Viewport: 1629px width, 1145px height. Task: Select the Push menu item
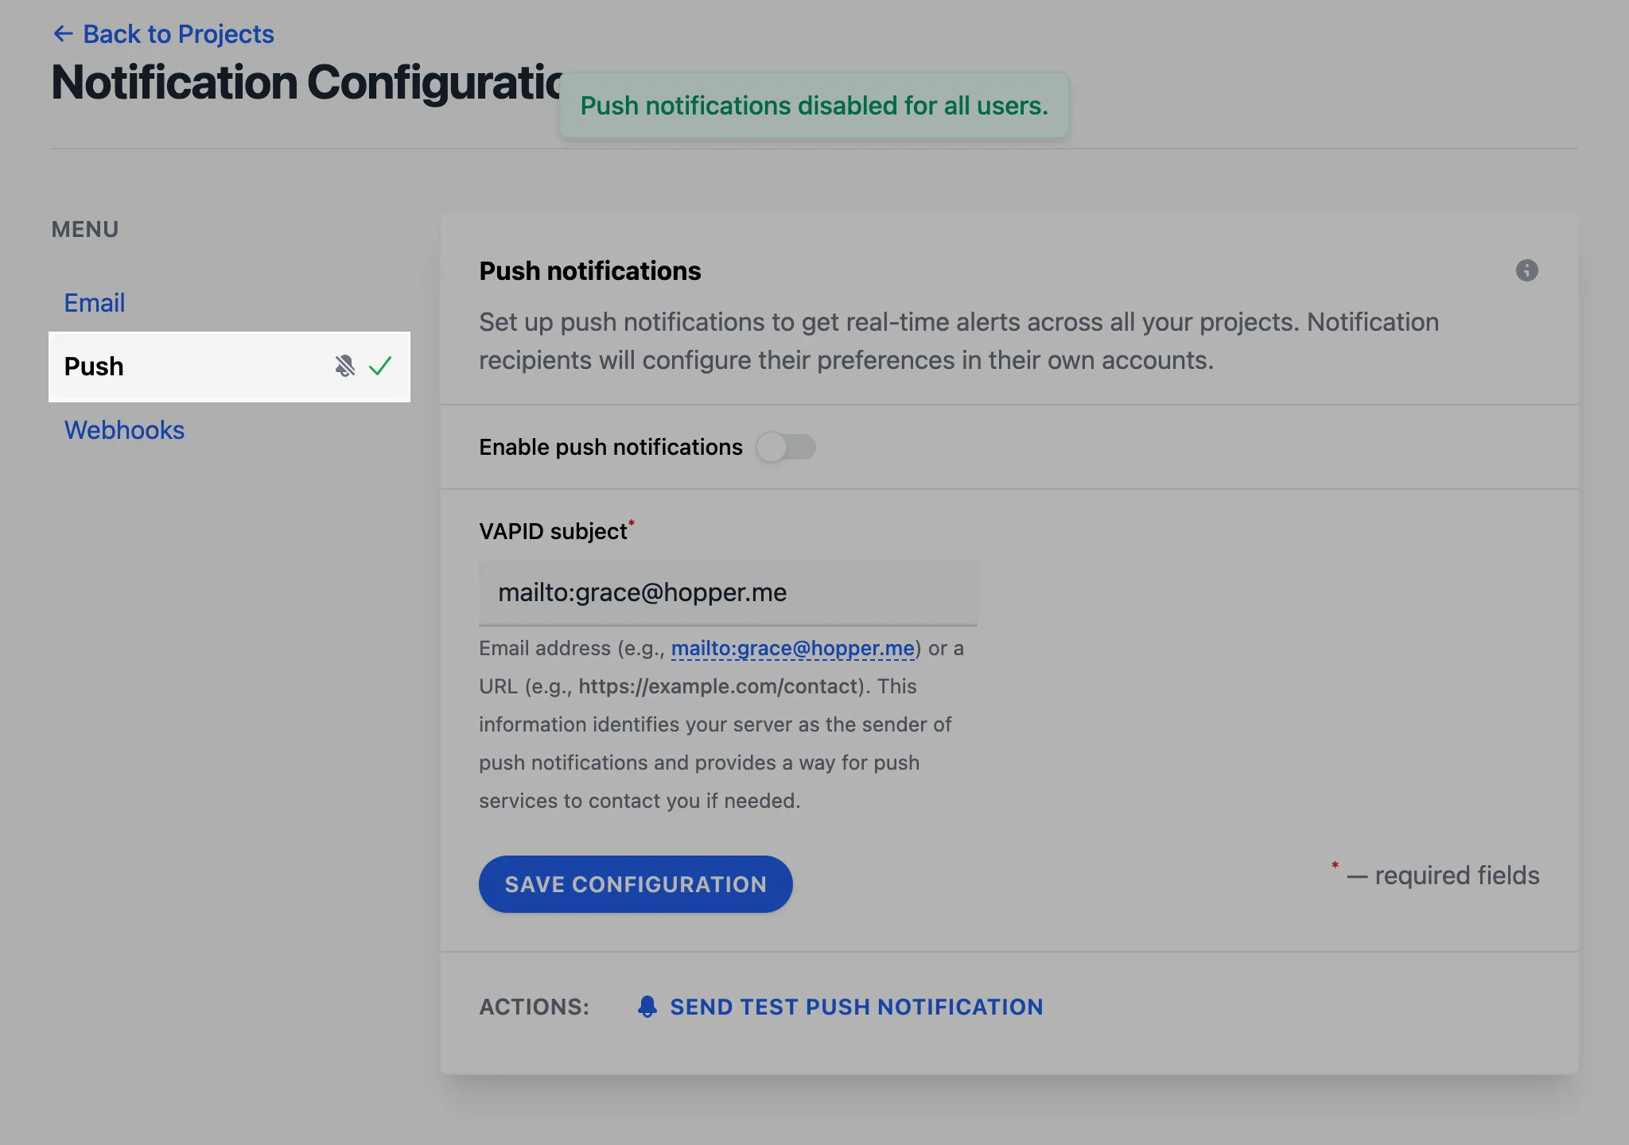(229, 367)
